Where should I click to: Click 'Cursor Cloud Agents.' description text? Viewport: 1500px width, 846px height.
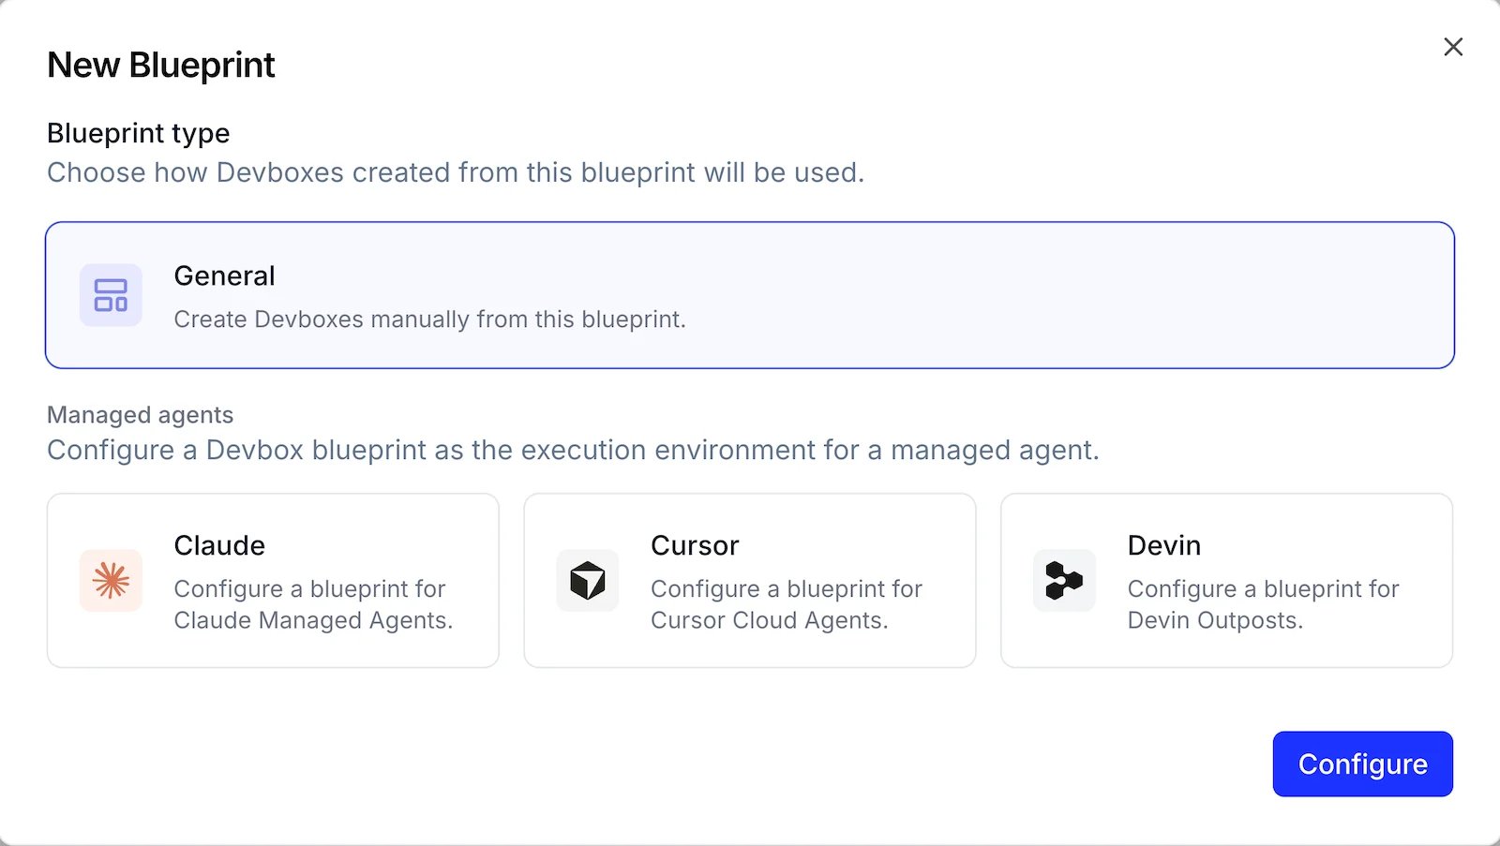(x=770, y=620)
